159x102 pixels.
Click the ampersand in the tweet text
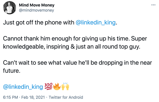(x=72, y=47)
